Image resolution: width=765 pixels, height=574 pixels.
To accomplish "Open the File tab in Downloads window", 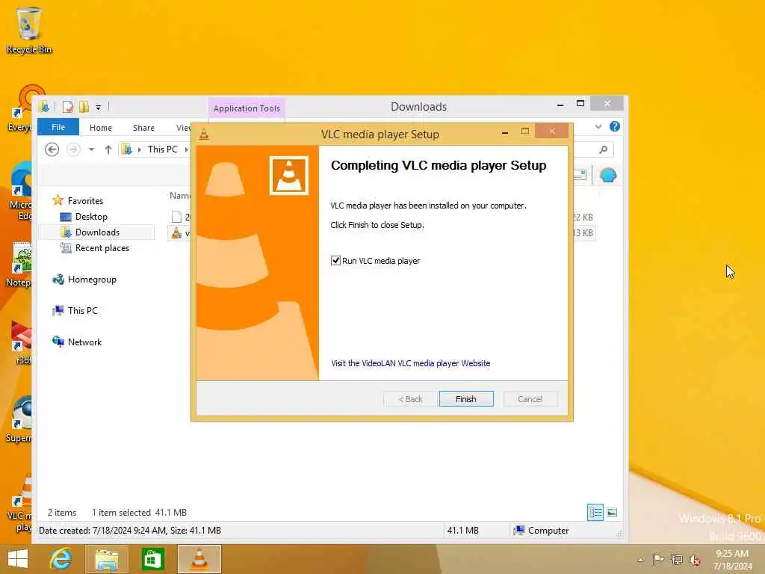I will (58, 127).
